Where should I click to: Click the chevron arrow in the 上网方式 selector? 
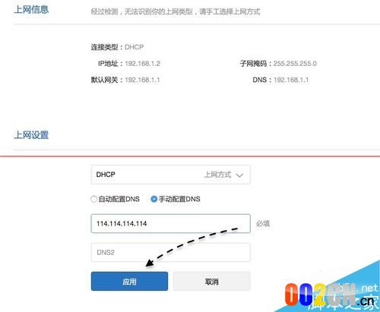pyautogui.click(x=239, y=175)
